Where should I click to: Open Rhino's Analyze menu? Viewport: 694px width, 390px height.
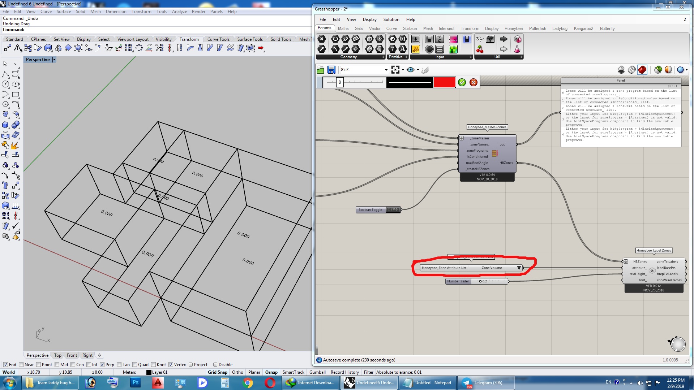[x=179, y=12]
